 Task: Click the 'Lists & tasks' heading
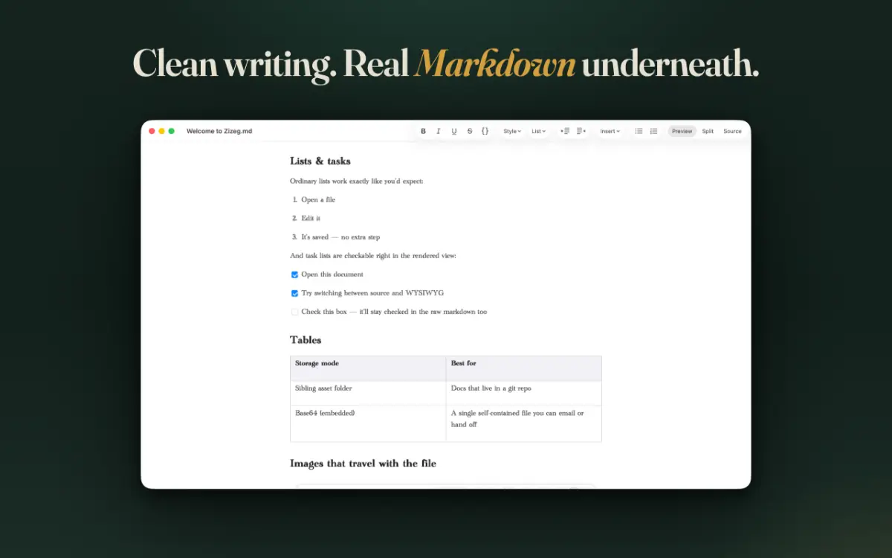(320, 161)
